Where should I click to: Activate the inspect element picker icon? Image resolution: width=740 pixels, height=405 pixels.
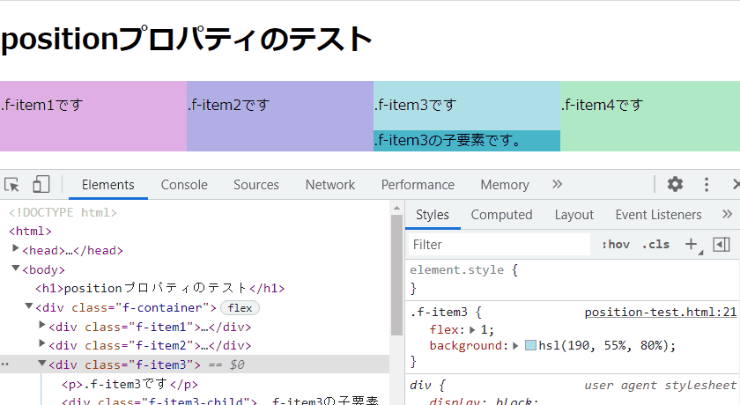pyautogui.click(x=11, y=184)
